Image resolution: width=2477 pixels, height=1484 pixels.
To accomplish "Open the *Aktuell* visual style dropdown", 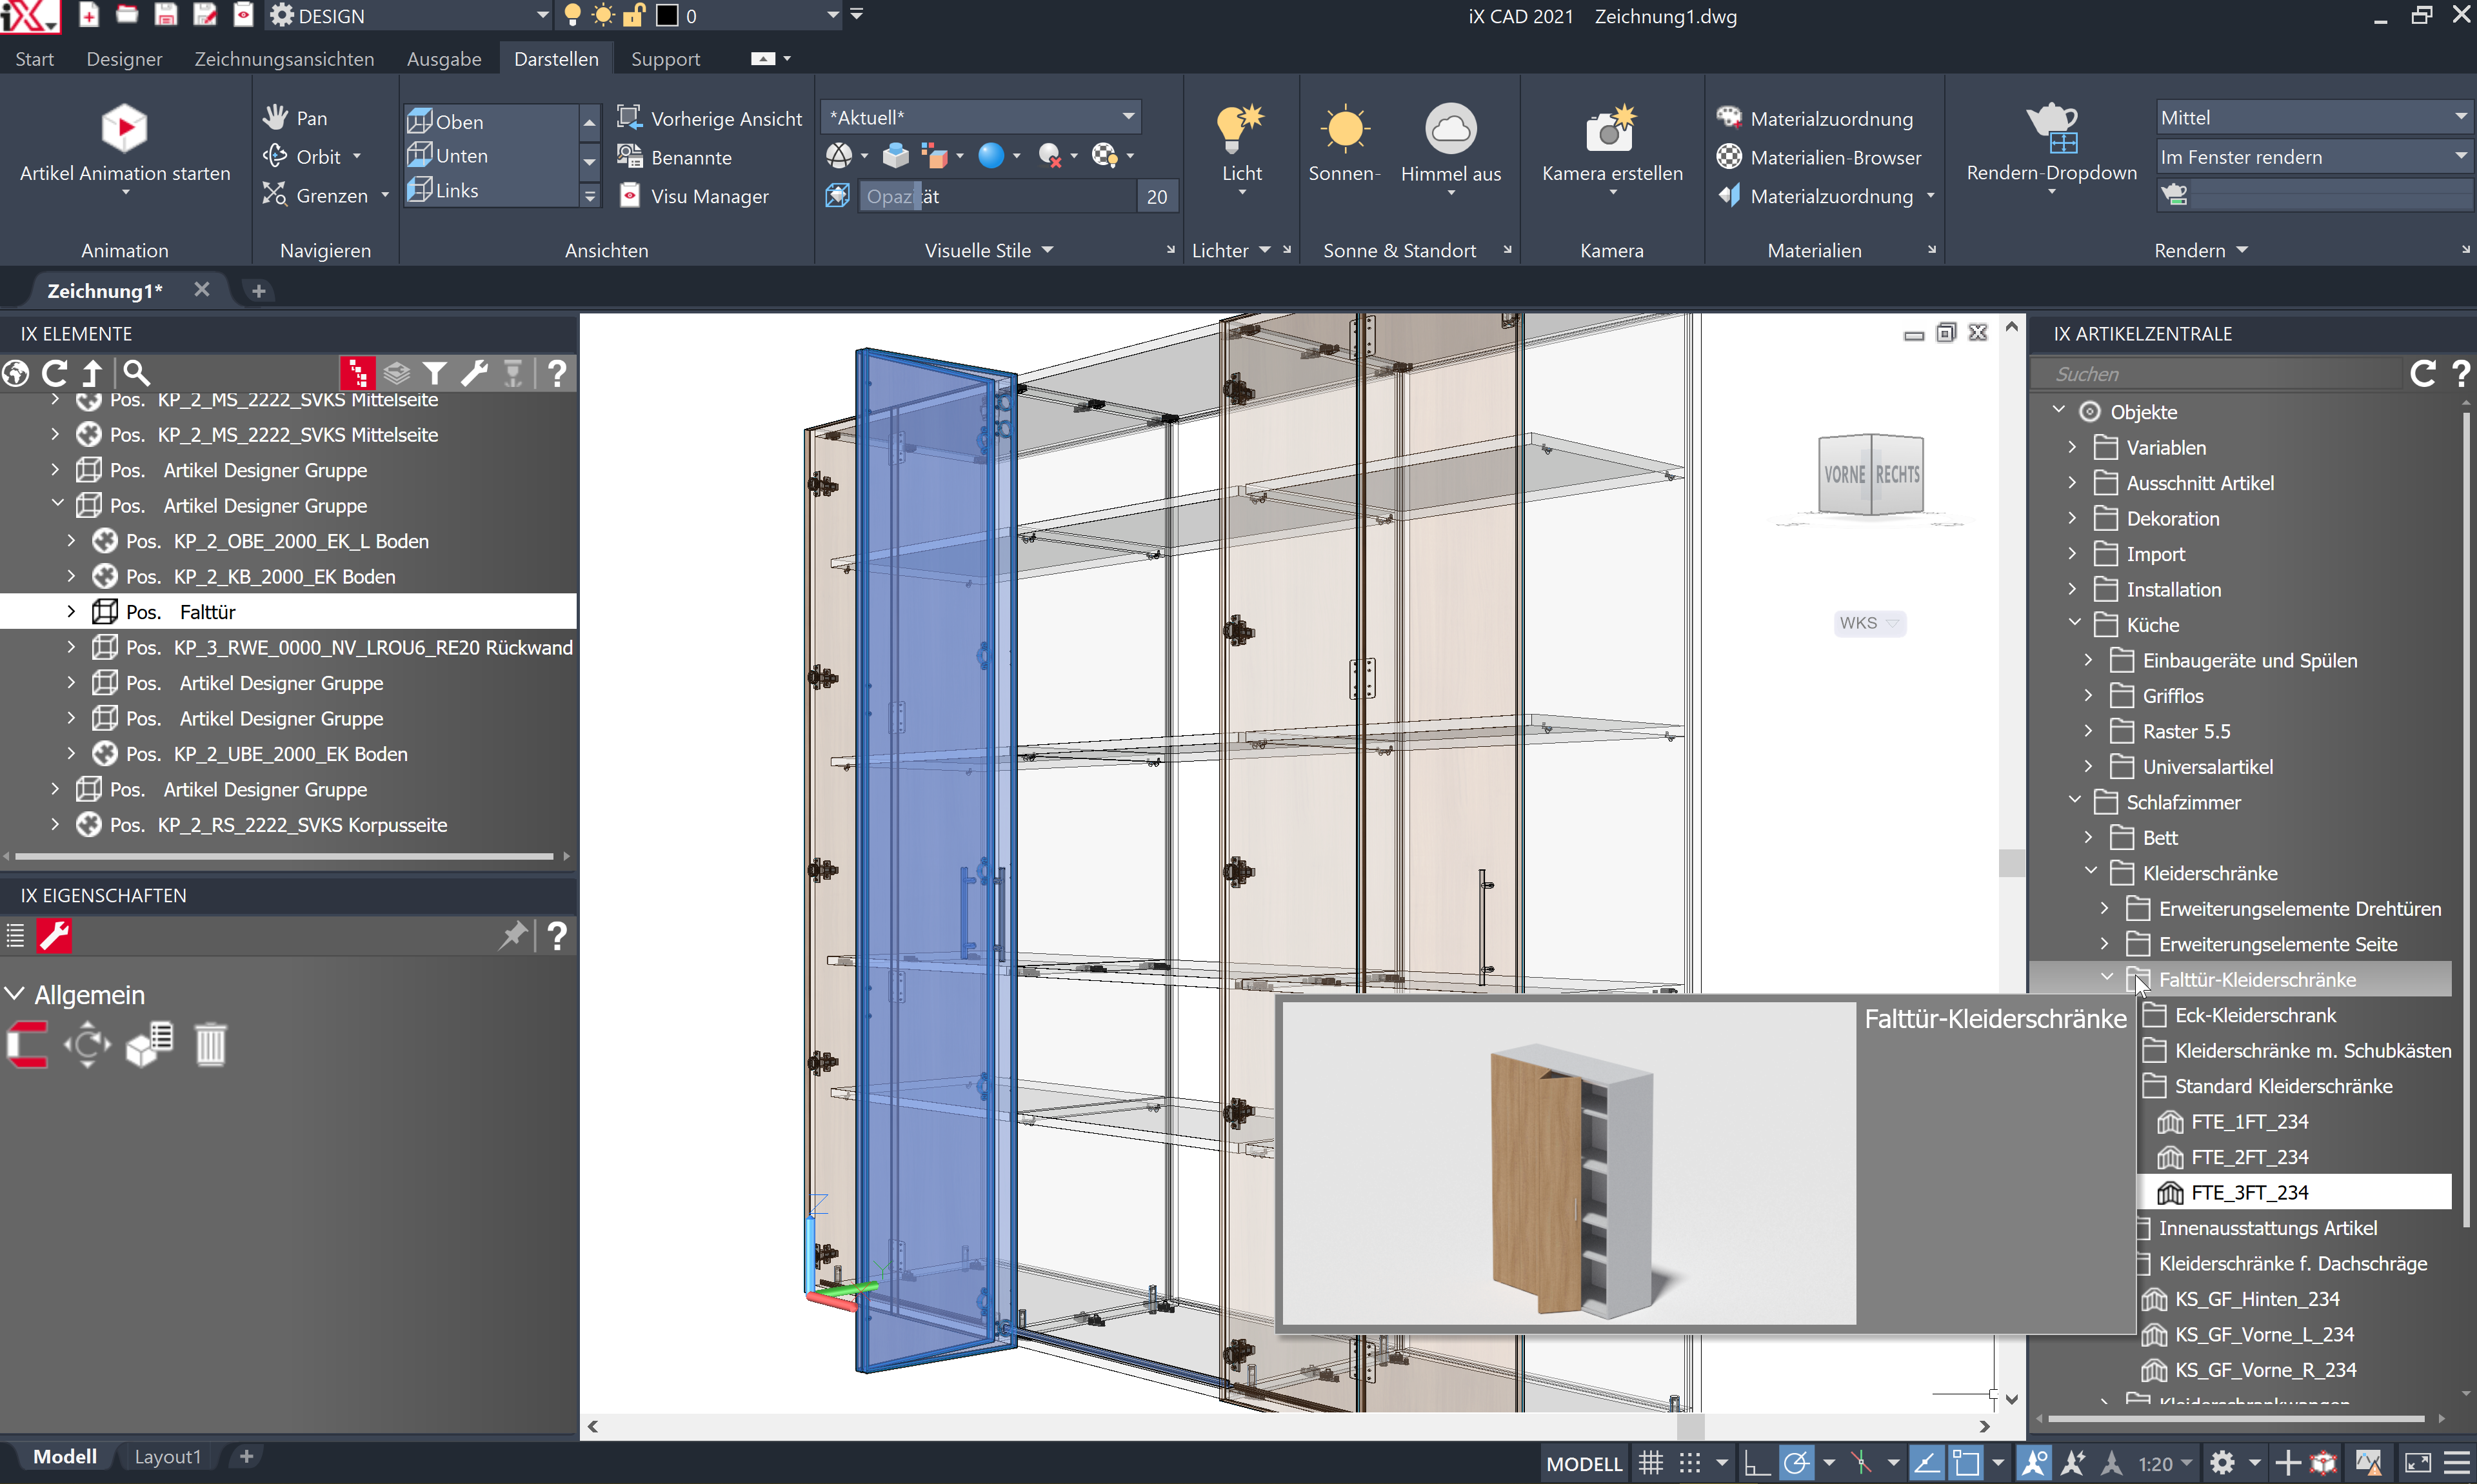I will (x=980, y=117).
